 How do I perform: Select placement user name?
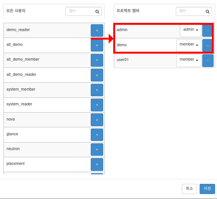click(x=15, y=164)
